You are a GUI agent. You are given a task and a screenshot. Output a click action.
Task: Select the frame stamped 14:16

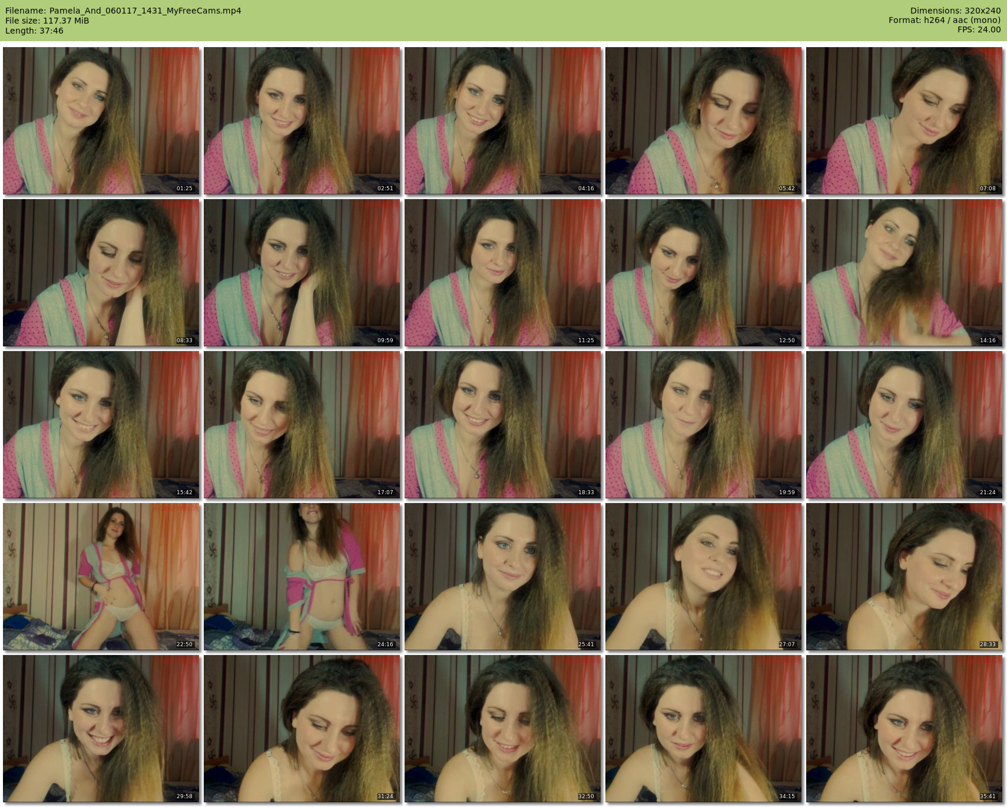click(x=904, y=273)
